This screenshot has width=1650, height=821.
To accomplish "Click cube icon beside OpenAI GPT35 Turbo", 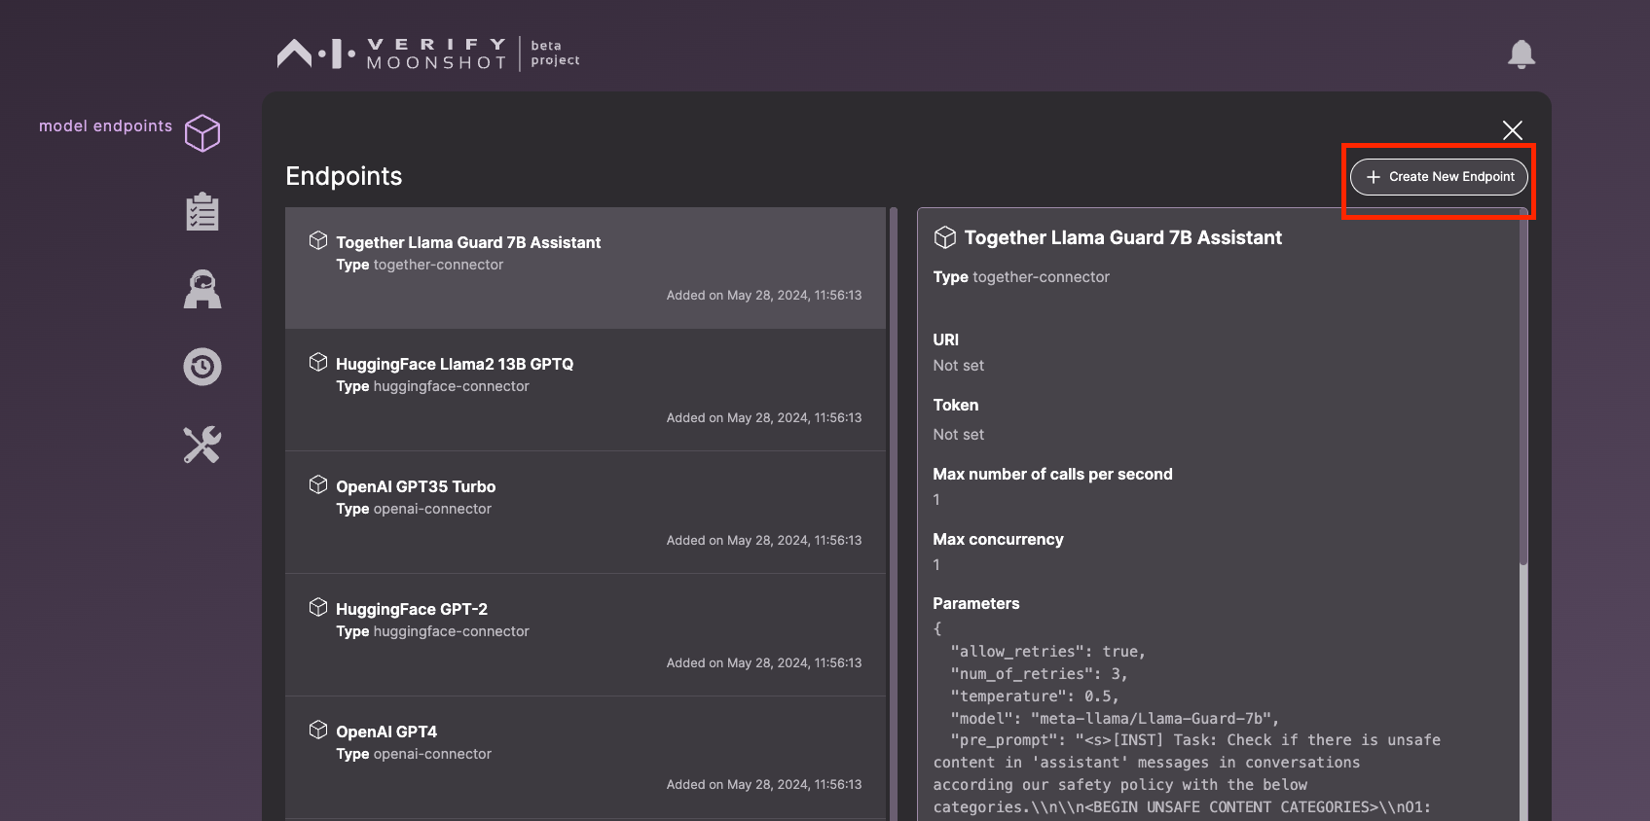I will (318, 485).
